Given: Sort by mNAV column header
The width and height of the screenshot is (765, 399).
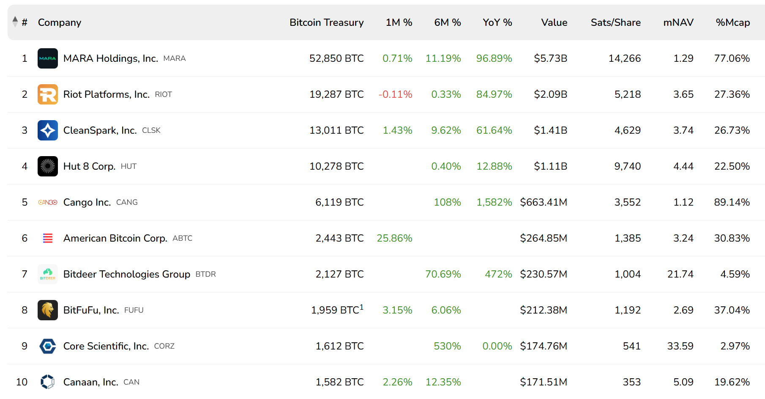Looking at the screenshot, I should 678,22.
